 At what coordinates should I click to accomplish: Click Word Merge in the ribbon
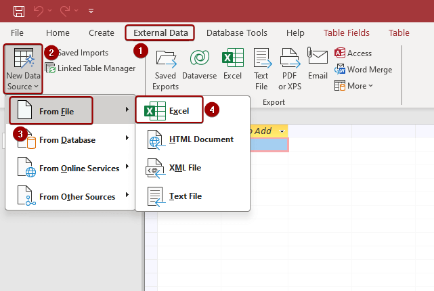point(363,70)
